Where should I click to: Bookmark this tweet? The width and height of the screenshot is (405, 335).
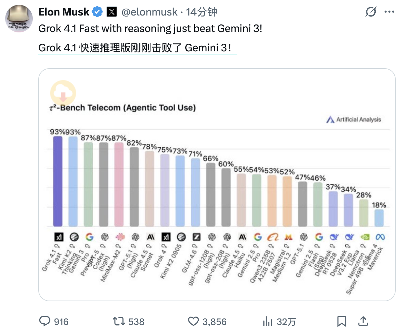(342, 321)
